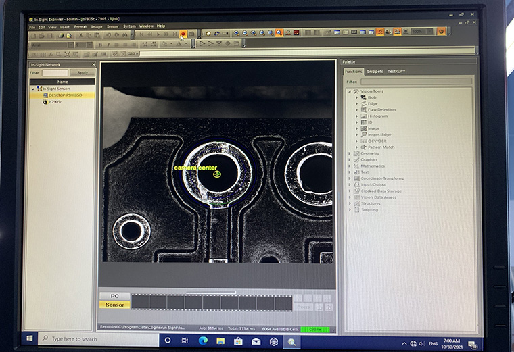The height and width of the screenshot is (352, 514).
Task: Open the System menu
Action: 129,26
